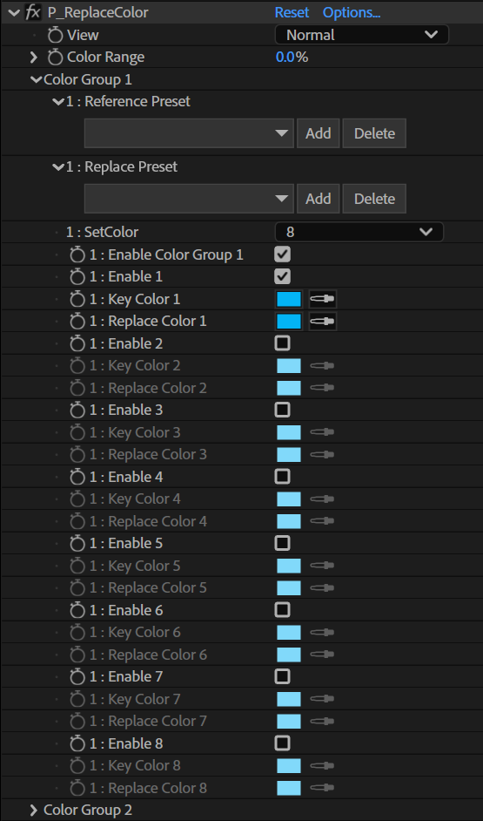Enable the 1 : Enable 8 checkbox
The image size is (483, 821).
point(282,743)
